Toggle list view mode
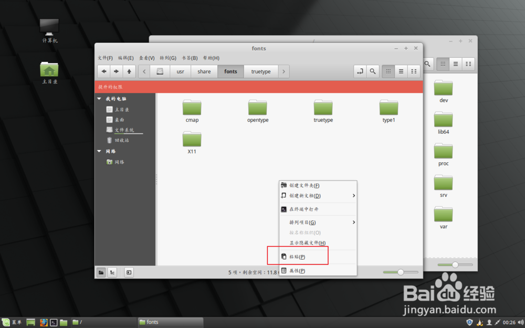The height and width of the screenshot is (328, 525). tap(401, 71)
